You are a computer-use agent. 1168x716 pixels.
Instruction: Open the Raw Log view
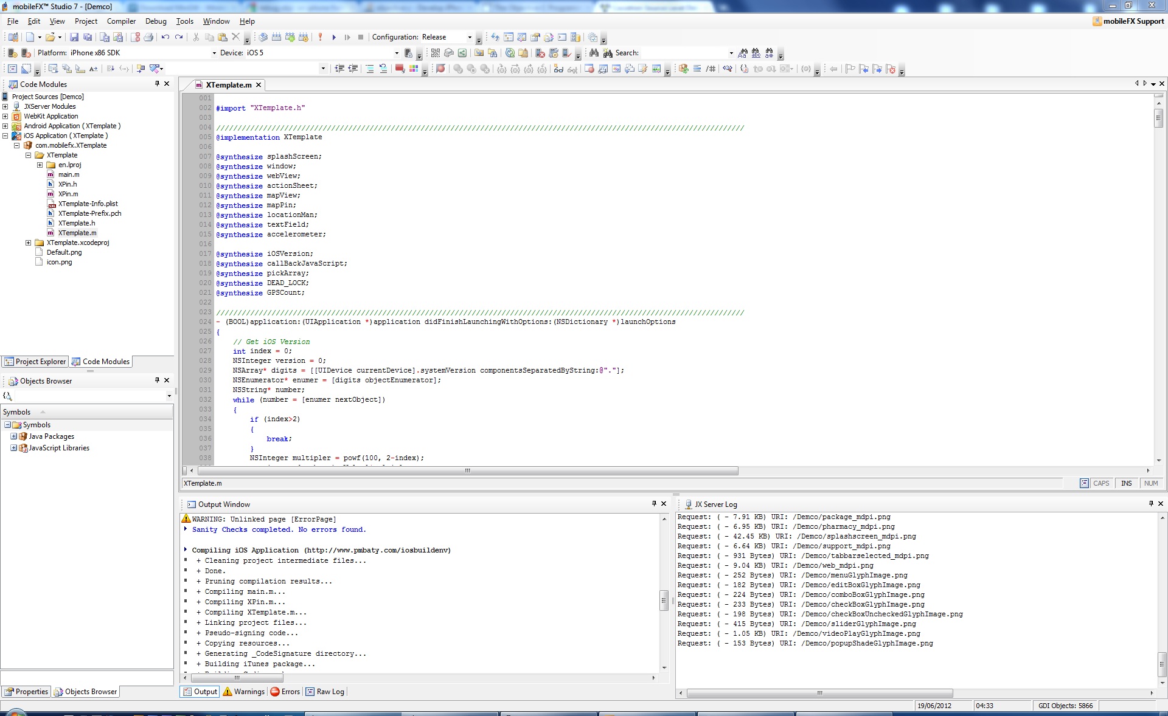click(329, 692)
